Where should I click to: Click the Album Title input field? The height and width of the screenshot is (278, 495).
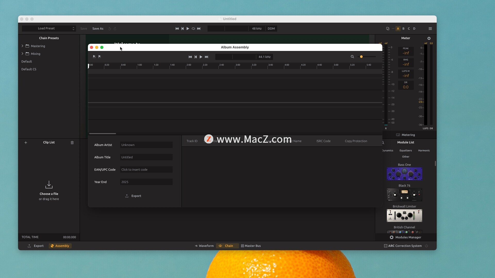[x=146, y=157]
